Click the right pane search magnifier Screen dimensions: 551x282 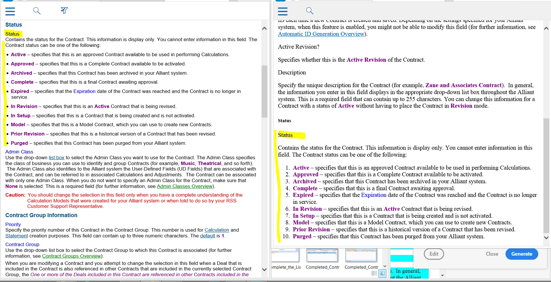tap(310, 11)
